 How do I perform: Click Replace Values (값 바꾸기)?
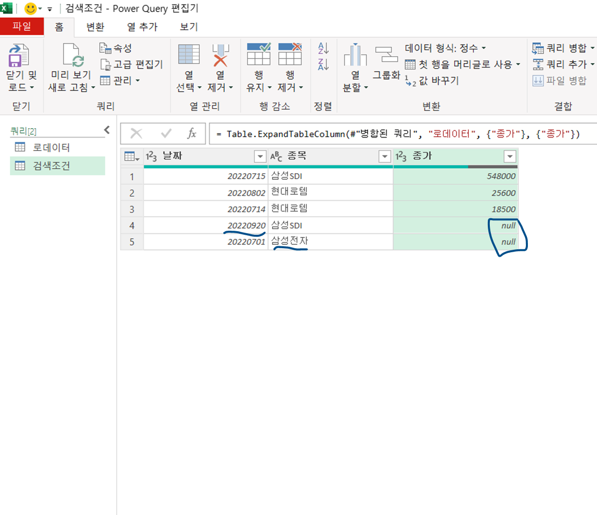pyautogui.click(x=432, y=81)
